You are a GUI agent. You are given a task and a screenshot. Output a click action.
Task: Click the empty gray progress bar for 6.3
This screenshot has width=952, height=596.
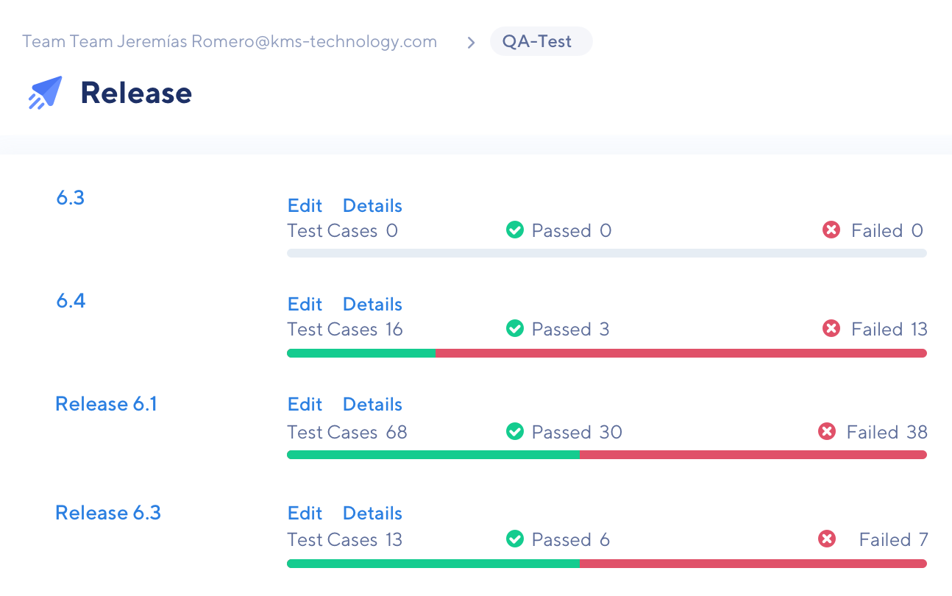(607, 253)
